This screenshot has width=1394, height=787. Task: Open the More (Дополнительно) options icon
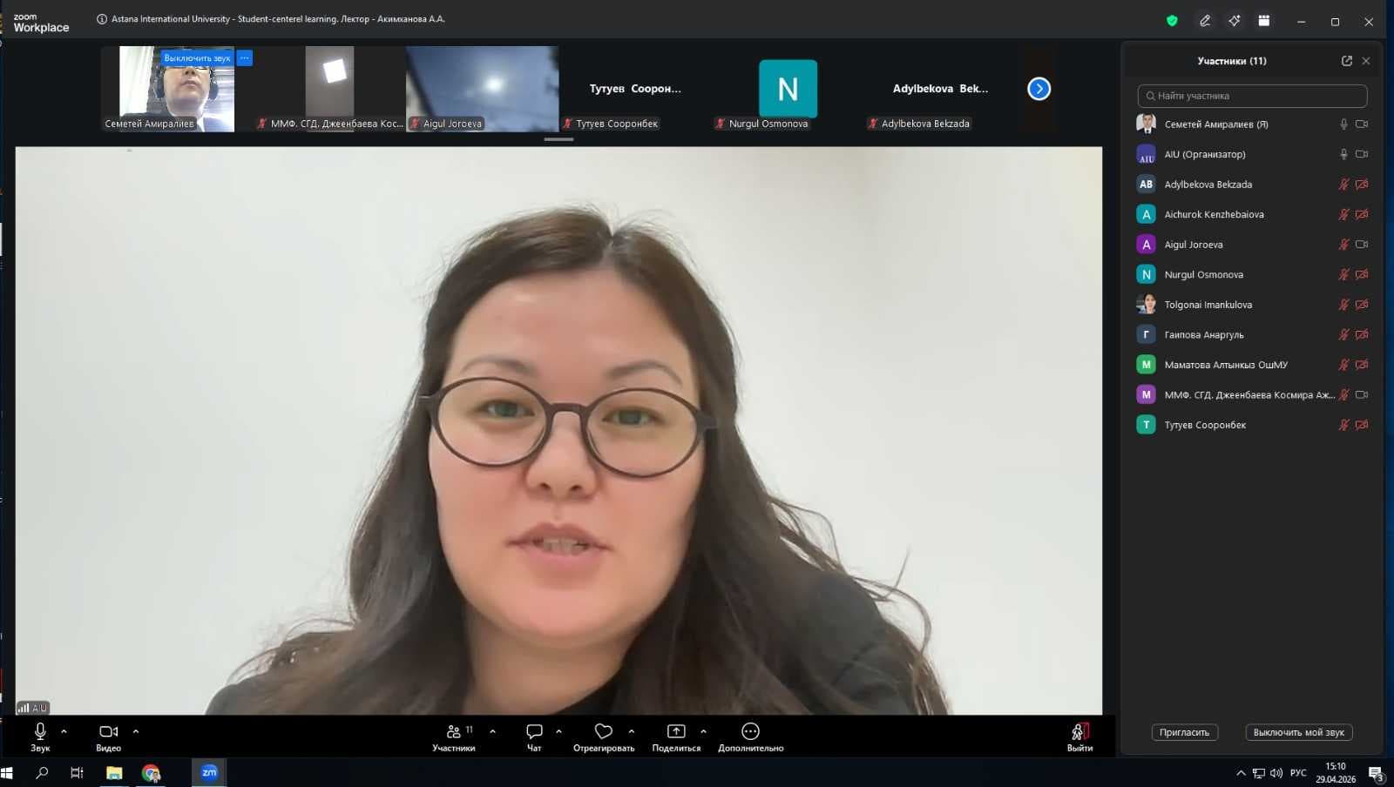(x=750, y=732)
